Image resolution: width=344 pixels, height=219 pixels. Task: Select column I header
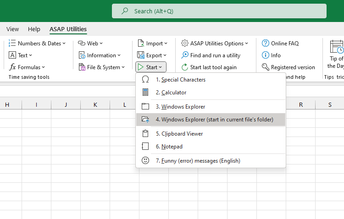pyautogui.click(x=36, y=105)
